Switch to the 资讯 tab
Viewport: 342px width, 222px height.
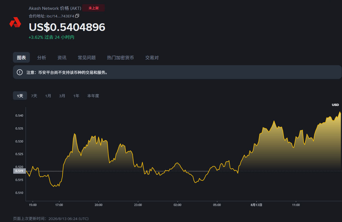pyautogui.click(x=62, y=58)
